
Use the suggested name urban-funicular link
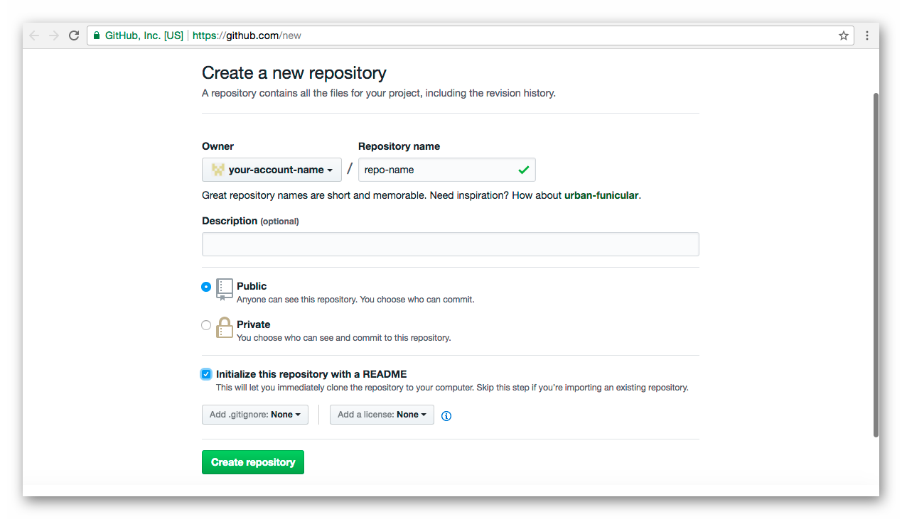[x=601, y=195]
